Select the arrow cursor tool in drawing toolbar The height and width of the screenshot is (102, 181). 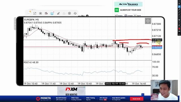[x=179, y=4]
